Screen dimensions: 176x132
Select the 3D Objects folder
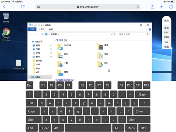(x=64, y=47)
